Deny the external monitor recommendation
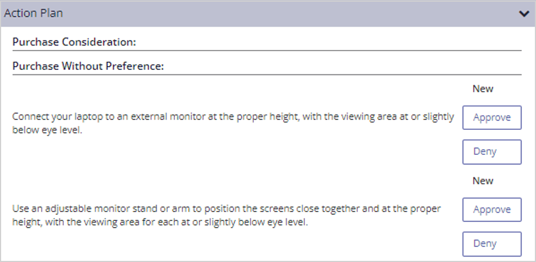536x262 pixels. click(x=492, y=152)
